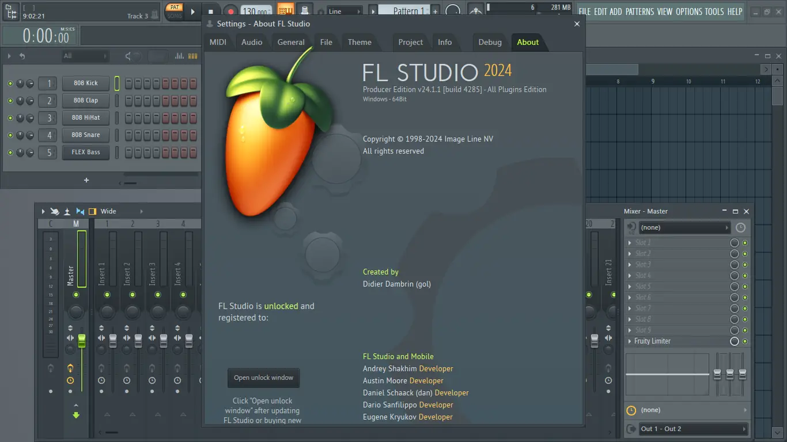787x442 pixels.
Task: Click the Master track volume fader
Action: click(82, 340)
